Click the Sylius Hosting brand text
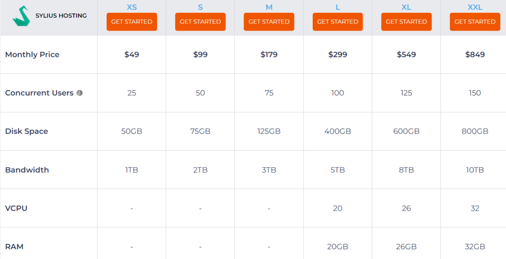This screenshot has height=259, width=506. [x=61, y=16]
